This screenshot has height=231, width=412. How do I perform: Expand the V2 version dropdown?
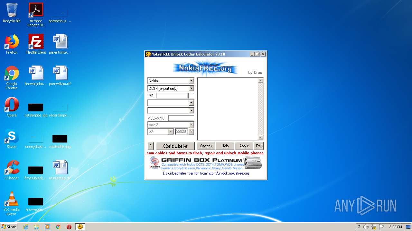171,132
